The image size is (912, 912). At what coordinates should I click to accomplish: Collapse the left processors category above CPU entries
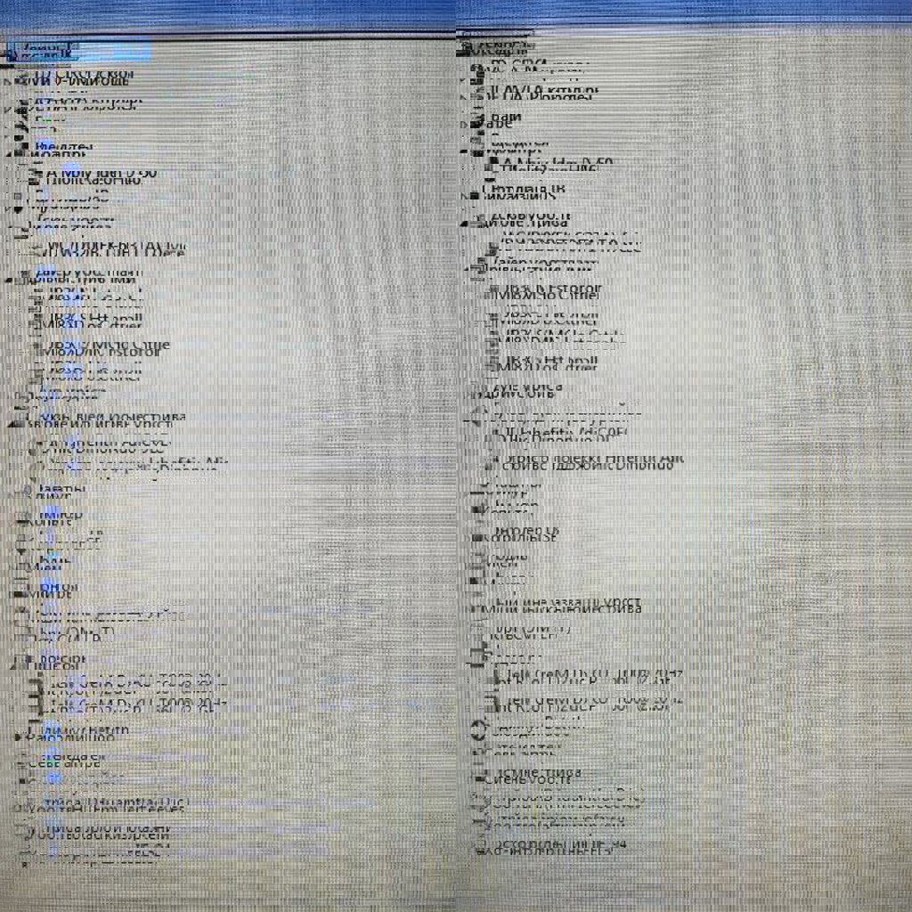pos(9,663)
